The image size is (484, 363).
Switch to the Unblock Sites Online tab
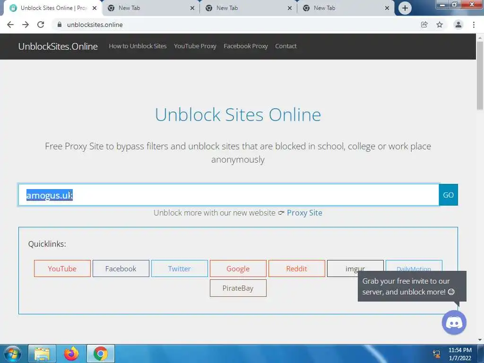pos(53,8)
